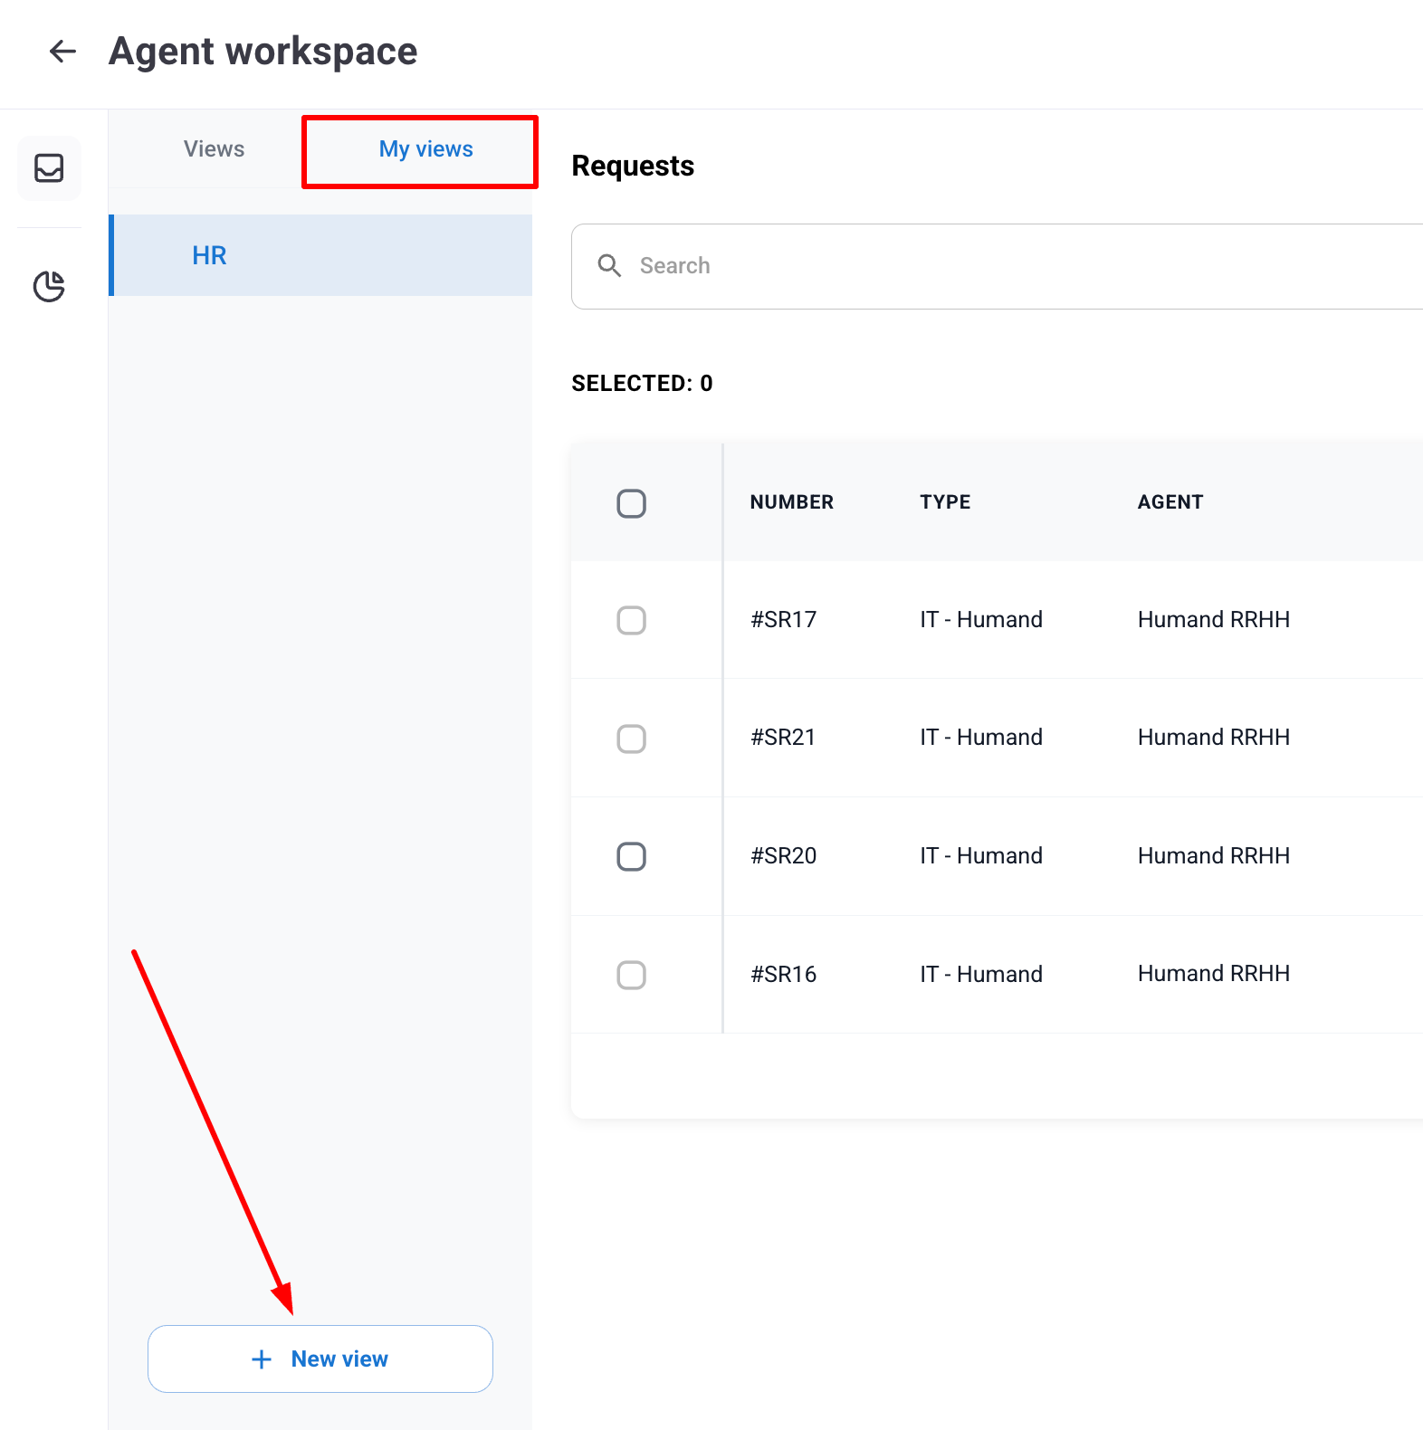Open request number #SR21

[x=783, y=738]
